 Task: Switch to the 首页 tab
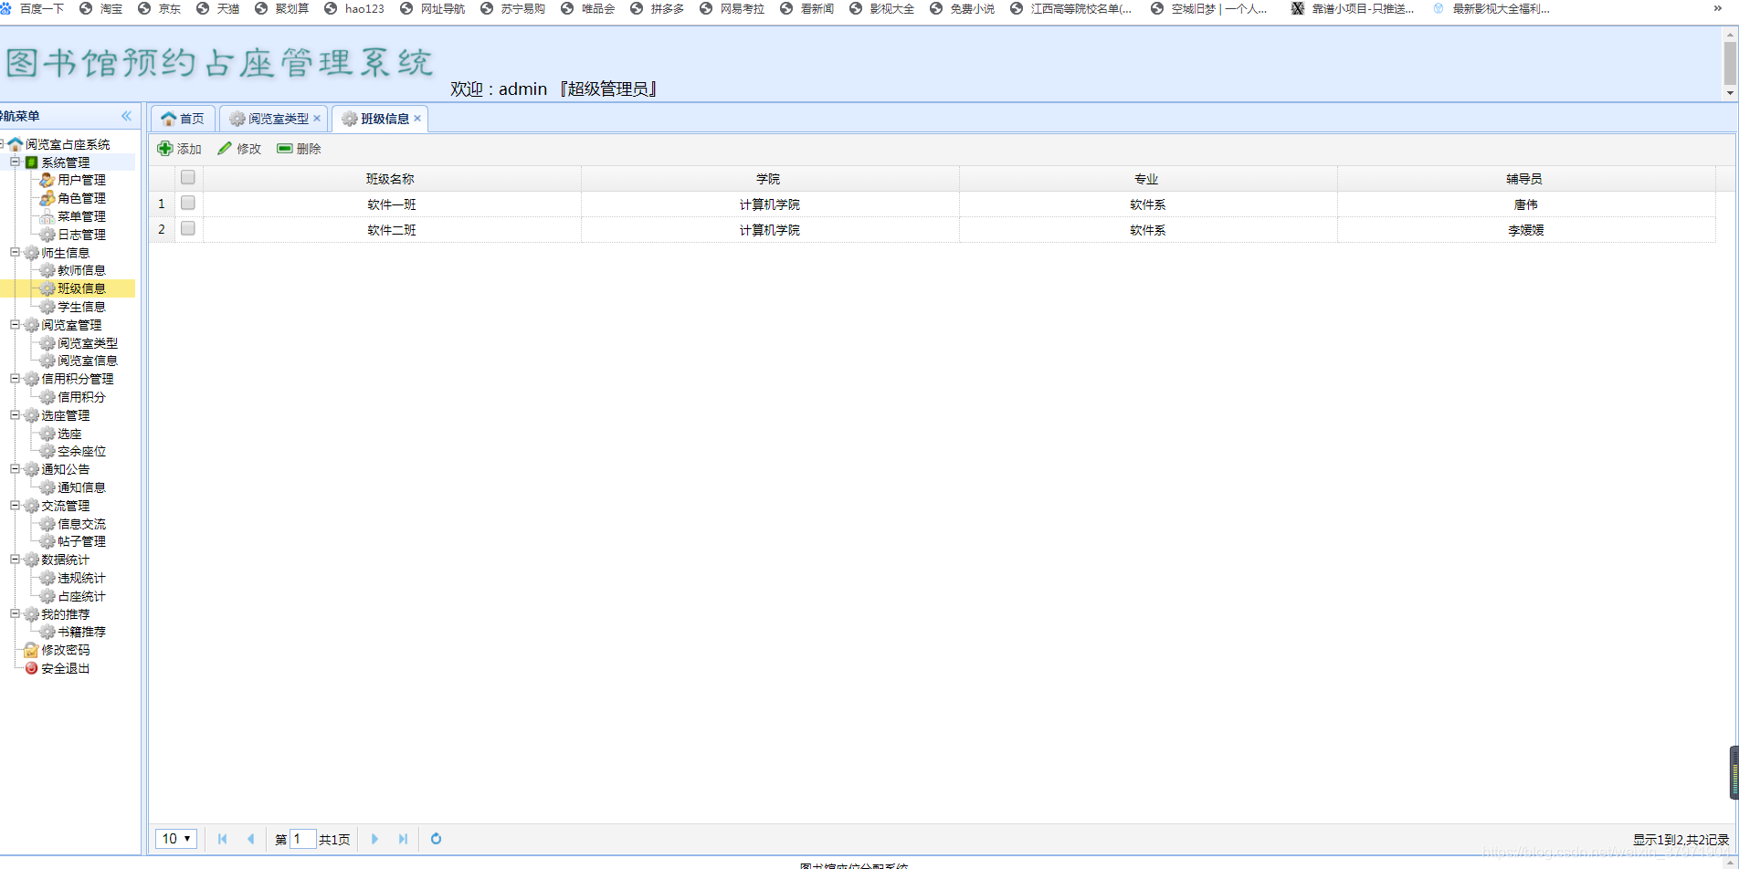tap(183, 119)
